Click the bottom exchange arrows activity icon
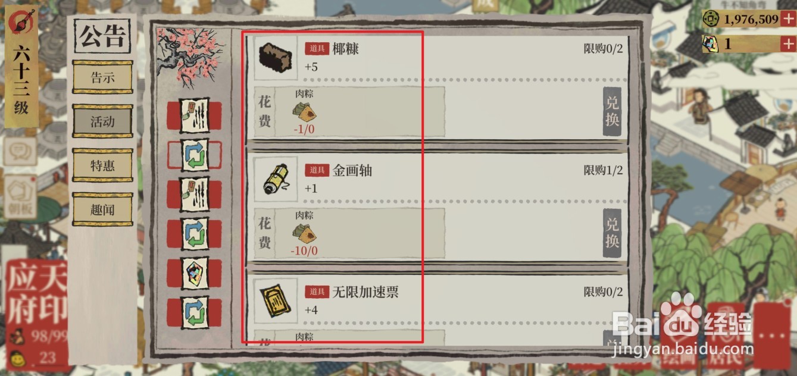797x376 pixels. [195, 313]
